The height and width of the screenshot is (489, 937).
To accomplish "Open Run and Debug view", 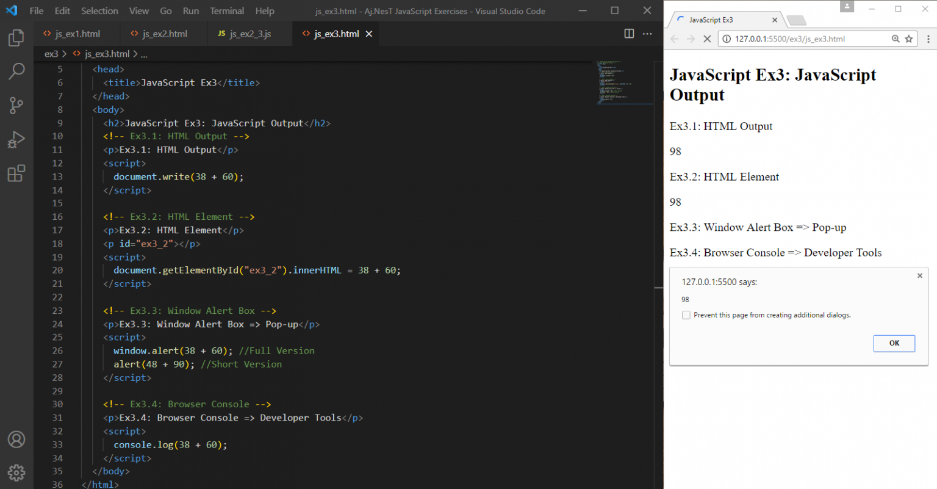I will pos(16,140).
